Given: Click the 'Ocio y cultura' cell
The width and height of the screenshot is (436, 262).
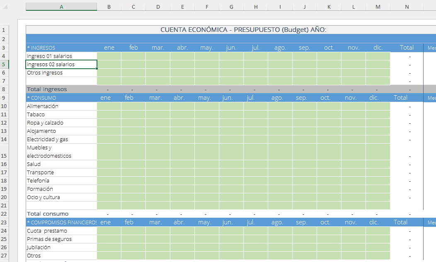Looking at the screenshot, I should pyautogui.click(x=61, y=197).
